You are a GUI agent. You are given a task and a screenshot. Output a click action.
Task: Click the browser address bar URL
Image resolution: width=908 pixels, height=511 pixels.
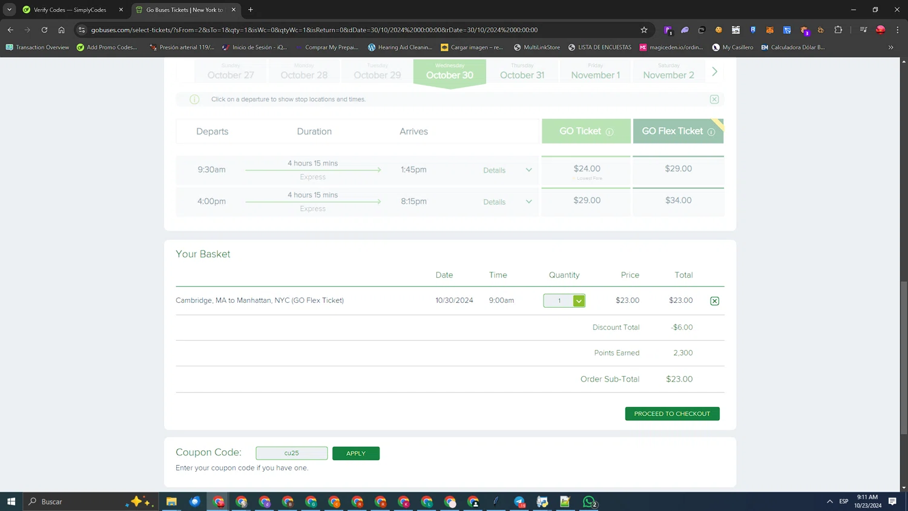314,30
